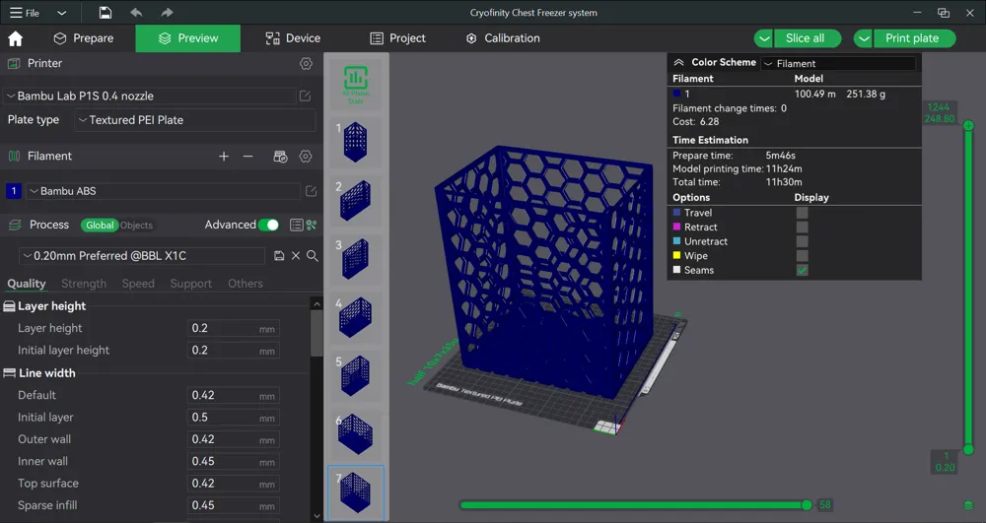Switch to the Prepare tab
This screenshot has width=986, height=523.
click(x=84, y=38)
